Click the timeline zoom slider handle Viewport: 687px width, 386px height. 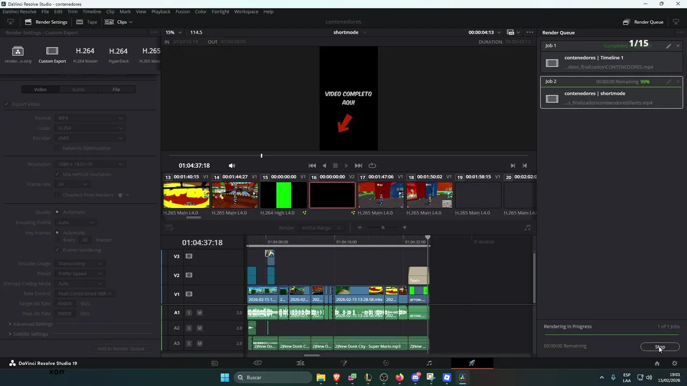pyautogui.click(x=383, y=228)
